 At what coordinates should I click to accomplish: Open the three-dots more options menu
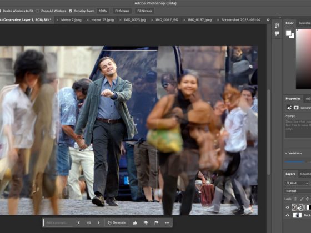click(167, 222)
